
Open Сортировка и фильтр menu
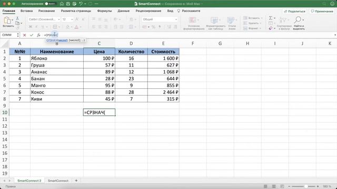point(284,23)
